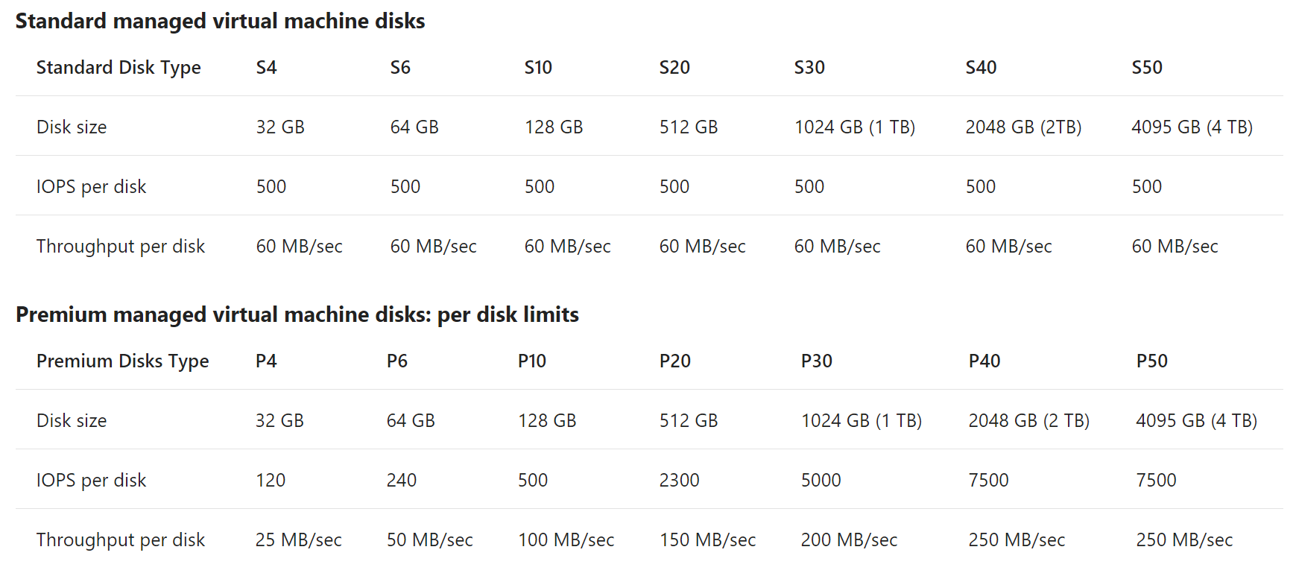Viewport: 1296px width, 576px height.
Task: Click the 200 MB/sec throughput cell
Action: click(849, 539)
